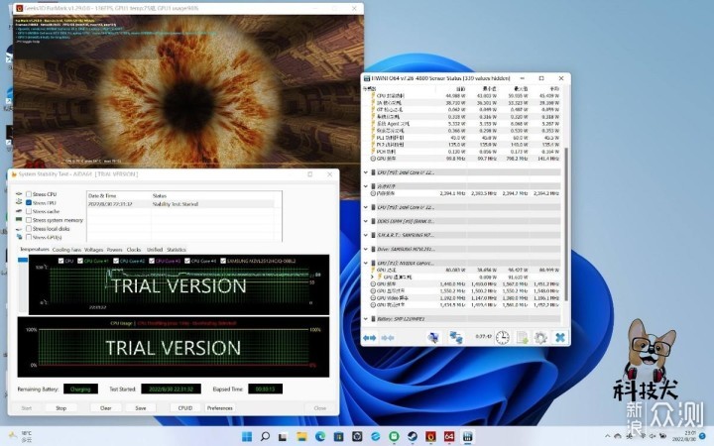The image size is (714, 446).
Task: Open Steam from taskbar
Action: (413, 436)
